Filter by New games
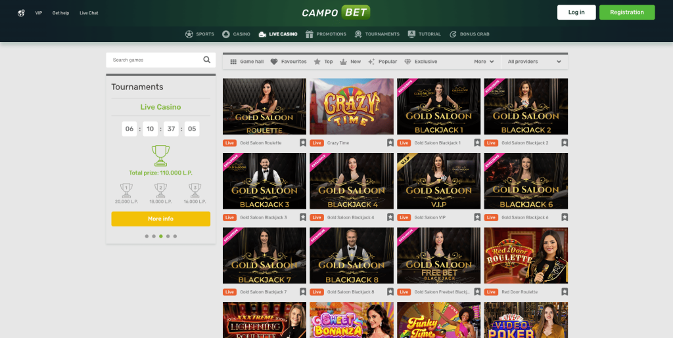The height and width of the screenshot is (338, 673). coord(350,62)
